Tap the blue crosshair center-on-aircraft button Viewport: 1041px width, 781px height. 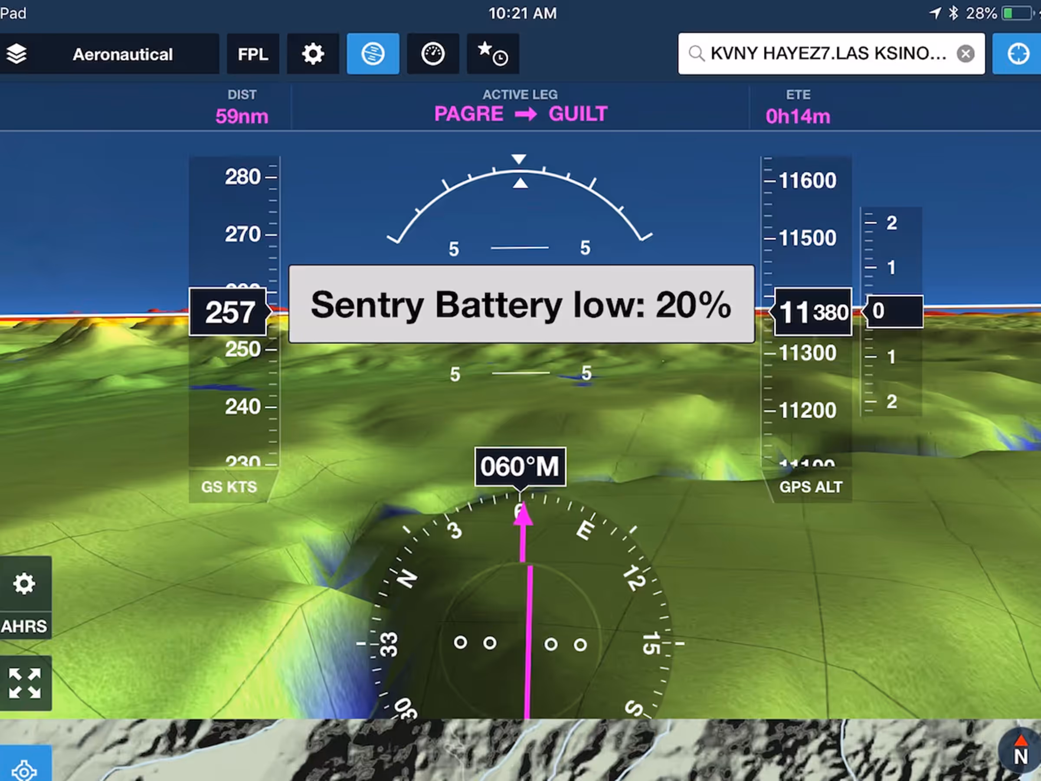coord(1018,54)
